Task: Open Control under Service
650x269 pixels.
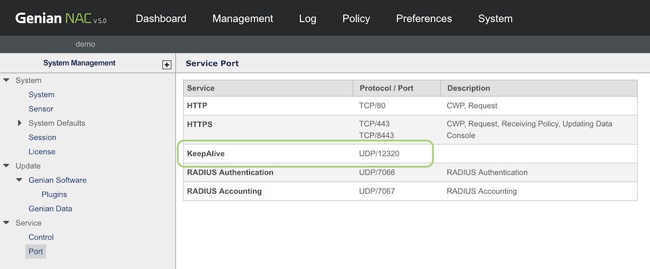Action: pos(41,237)
